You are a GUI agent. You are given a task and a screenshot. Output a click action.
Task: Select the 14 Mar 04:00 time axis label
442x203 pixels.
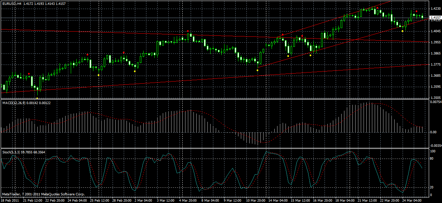[x=277, y=200]
